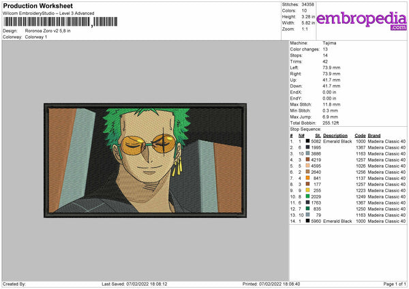Click the Stitches value '34358'
The height and width of the screenshot is (289, 409).
[x=308, y=5]
